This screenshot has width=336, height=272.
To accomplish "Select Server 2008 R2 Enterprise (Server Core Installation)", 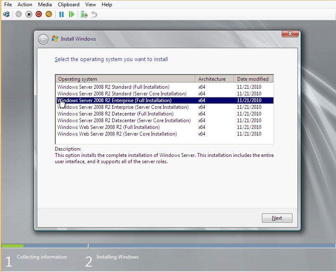I will [165, 107].
